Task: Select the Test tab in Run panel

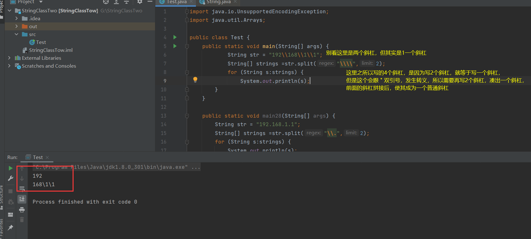Action: pos(38,157)
